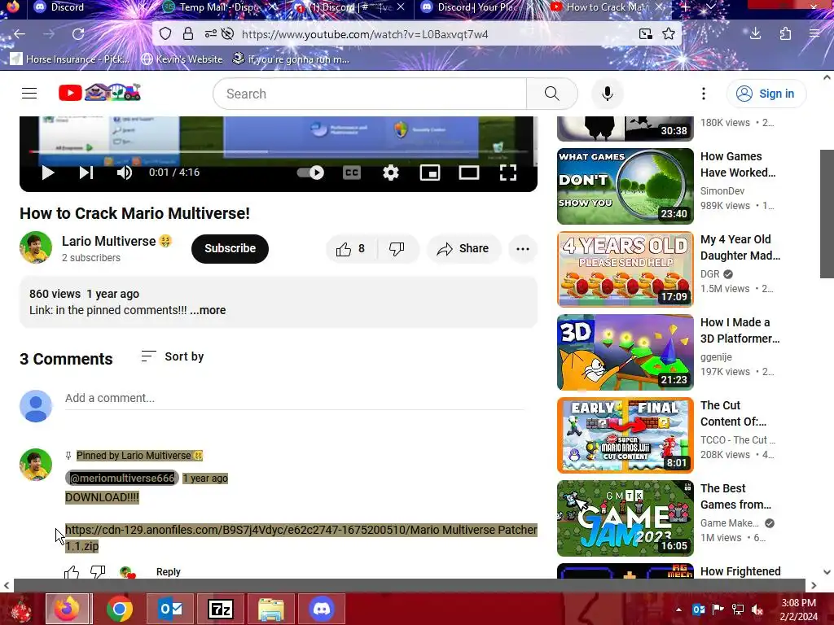The height and width of the screenshot is (625, 834).
Task: Bookmark this page with the star
Action: (669, 34)
